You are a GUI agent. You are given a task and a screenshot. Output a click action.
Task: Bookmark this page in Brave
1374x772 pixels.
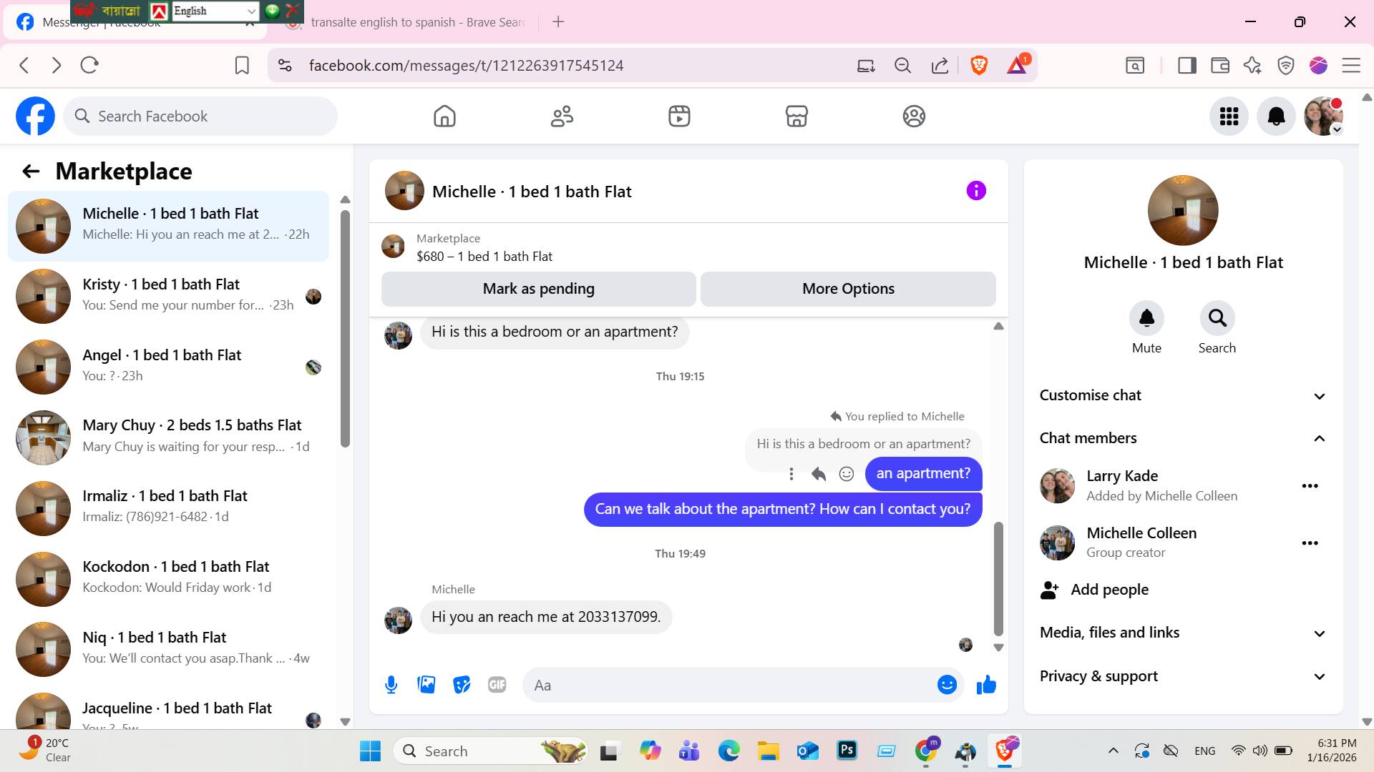pyautogui.click(x=242, y=66)
